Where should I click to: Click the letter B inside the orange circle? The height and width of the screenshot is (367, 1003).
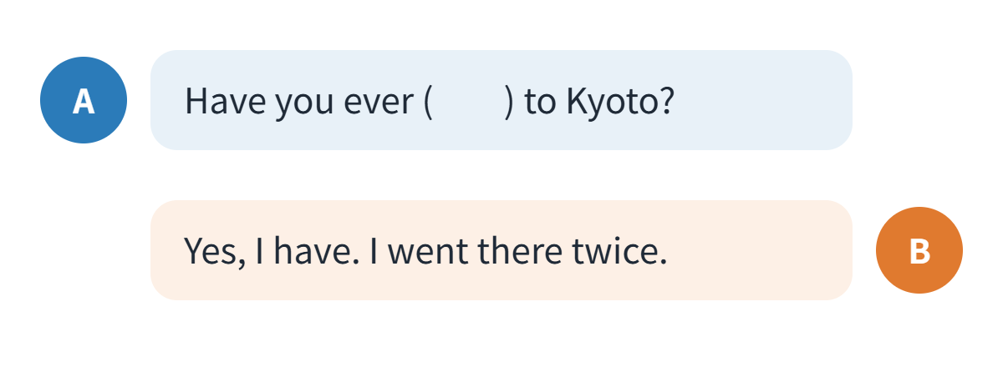[919, 251]
